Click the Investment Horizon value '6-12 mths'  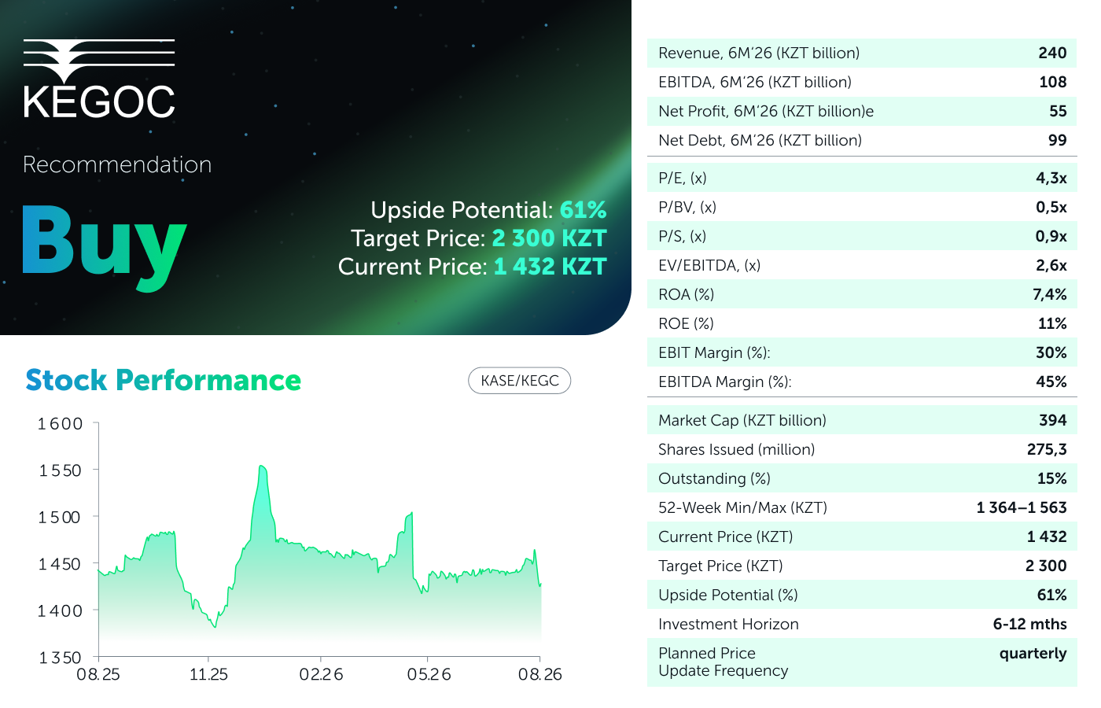(x=1030, y=624)
